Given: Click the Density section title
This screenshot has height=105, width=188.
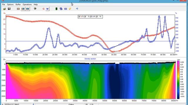Looking at the screenshot, I should point(90,59).
